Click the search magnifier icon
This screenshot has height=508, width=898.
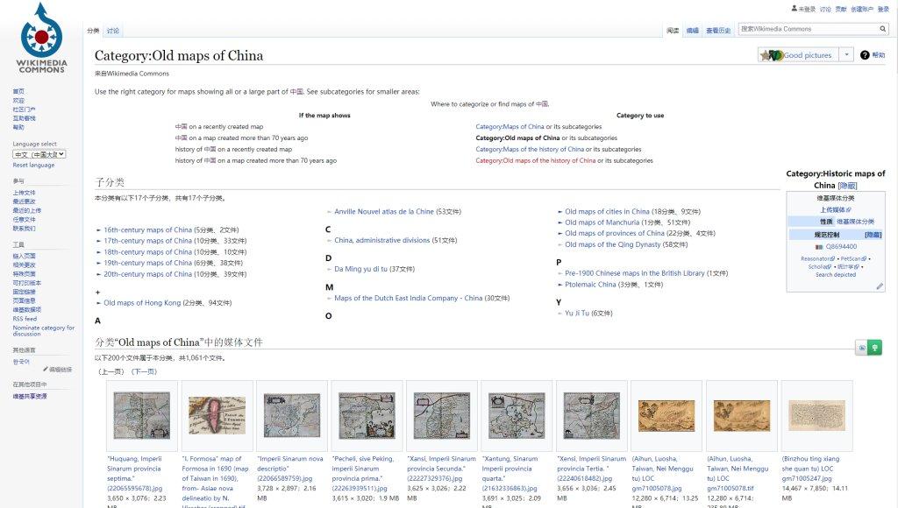882,29
